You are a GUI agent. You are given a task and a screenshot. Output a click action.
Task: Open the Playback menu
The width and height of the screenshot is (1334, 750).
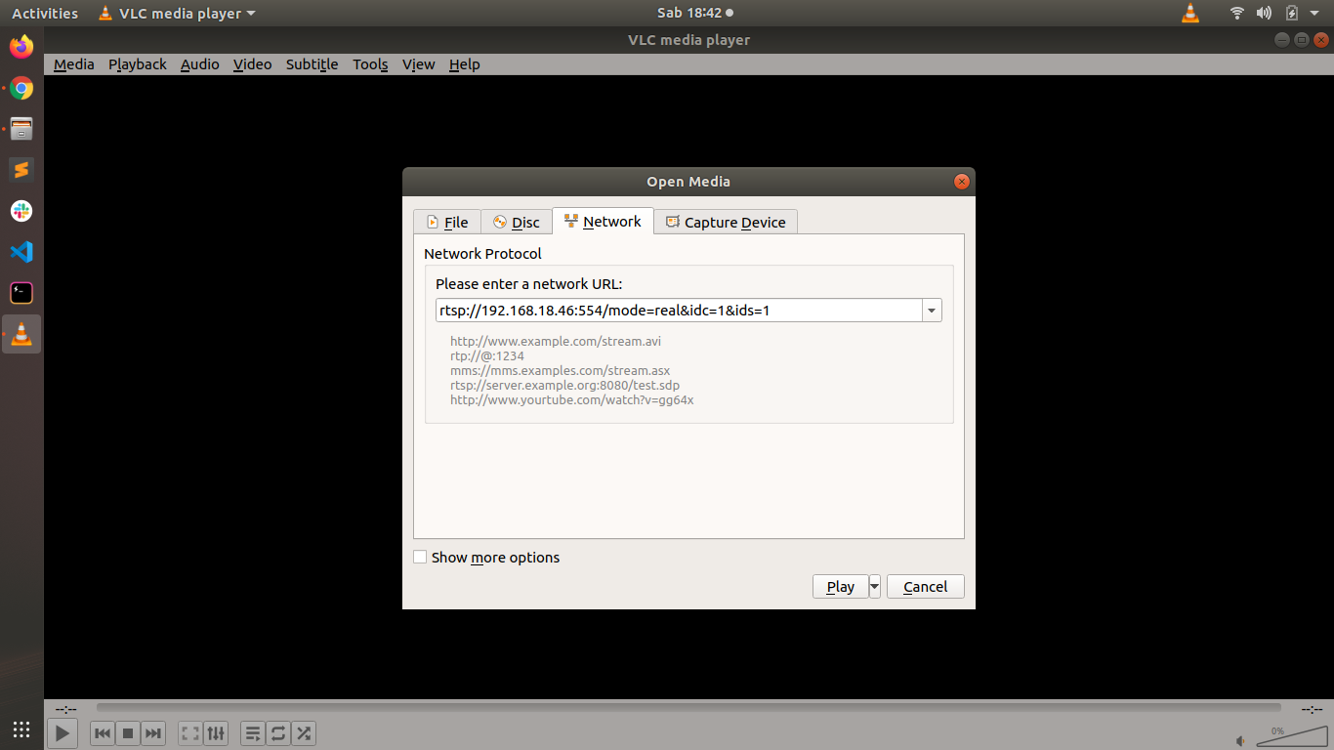pos(137,64)
